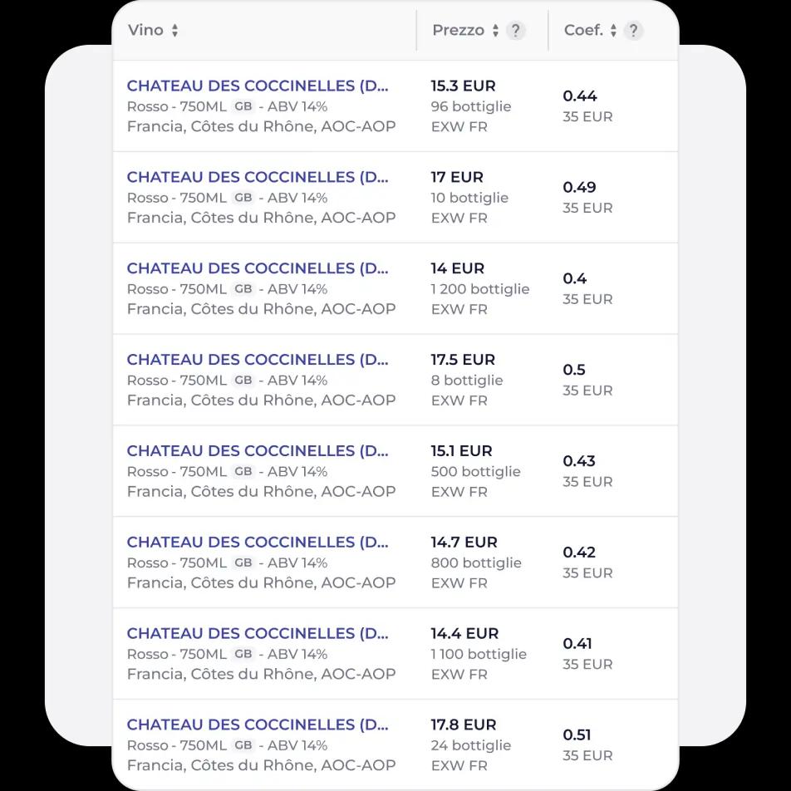Open wine link priced 17.8 EUR
The image size is (791, 791).
tap(258, 725)
